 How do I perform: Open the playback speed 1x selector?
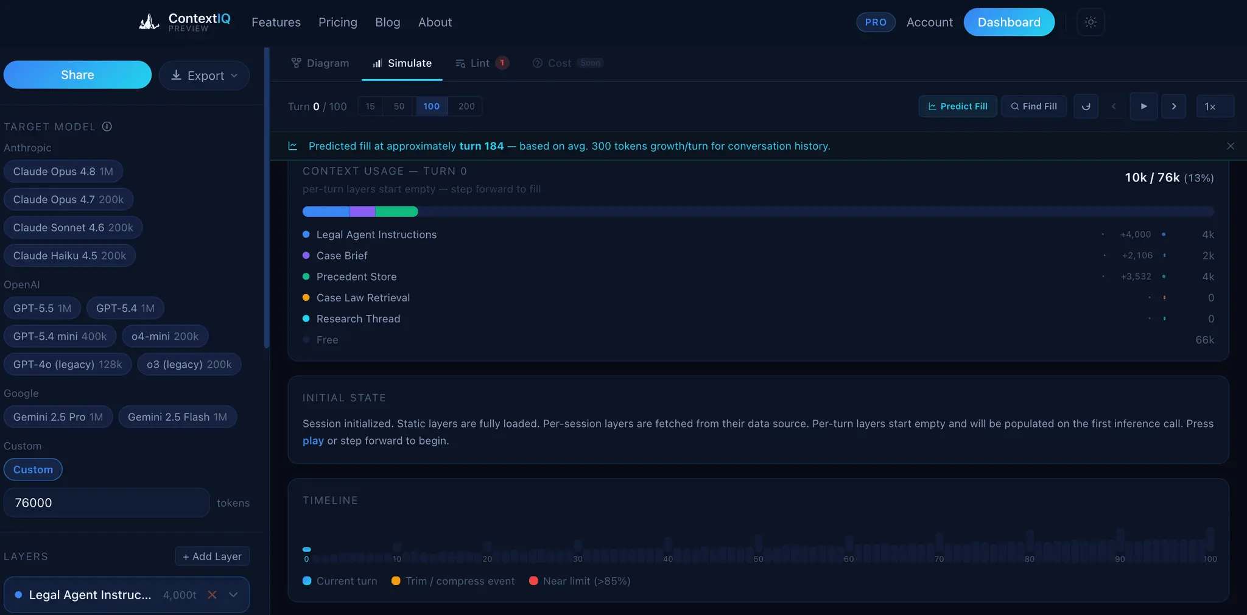tap(1215, 106)
